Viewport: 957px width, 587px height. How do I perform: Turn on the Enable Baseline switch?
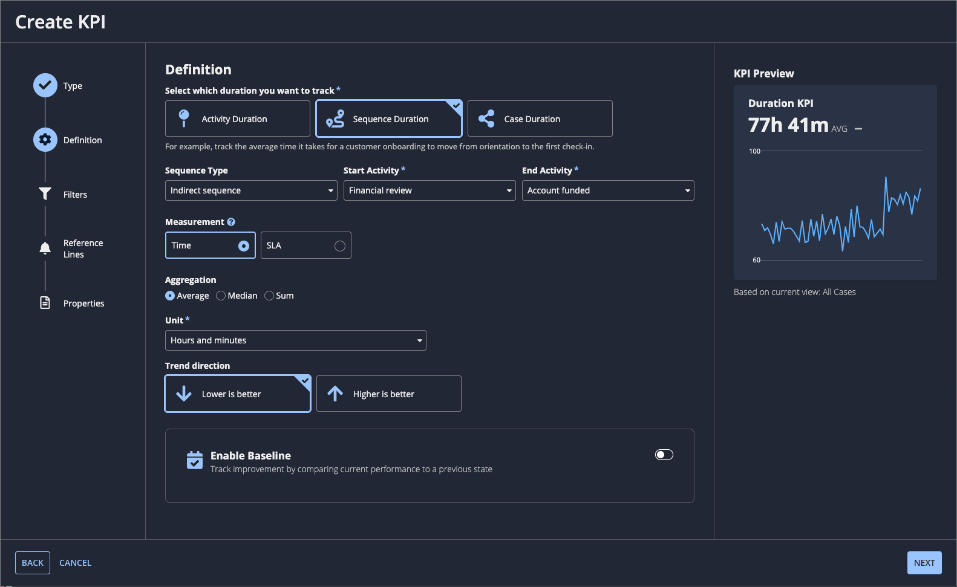(664, 455)
